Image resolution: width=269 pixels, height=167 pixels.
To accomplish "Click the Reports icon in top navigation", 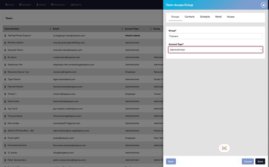I will (72, 5).
